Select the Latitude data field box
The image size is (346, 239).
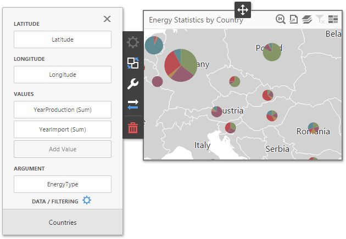(63, 39)
